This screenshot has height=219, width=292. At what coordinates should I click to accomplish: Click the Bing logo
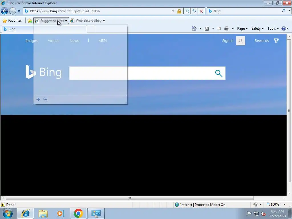coord(44,72)
